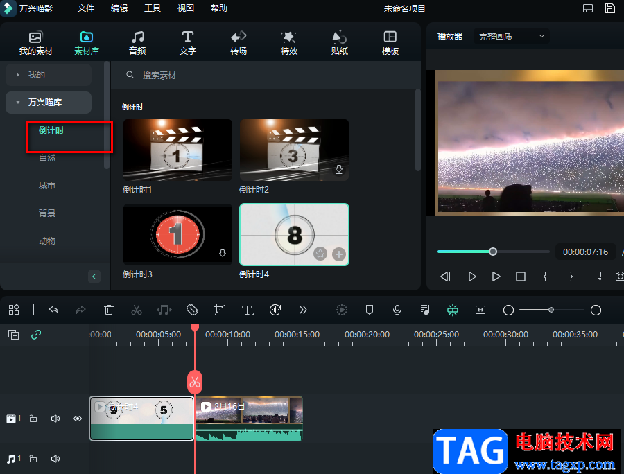Expand the 我的 section
The height and width of the screenshot is (474, 624).
[49, 75]
